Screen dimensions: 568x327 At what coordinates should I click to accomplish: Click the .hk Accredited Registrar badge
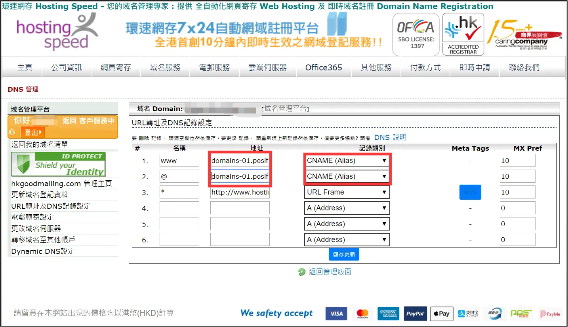pyautogui.click(x=463, y=34)
